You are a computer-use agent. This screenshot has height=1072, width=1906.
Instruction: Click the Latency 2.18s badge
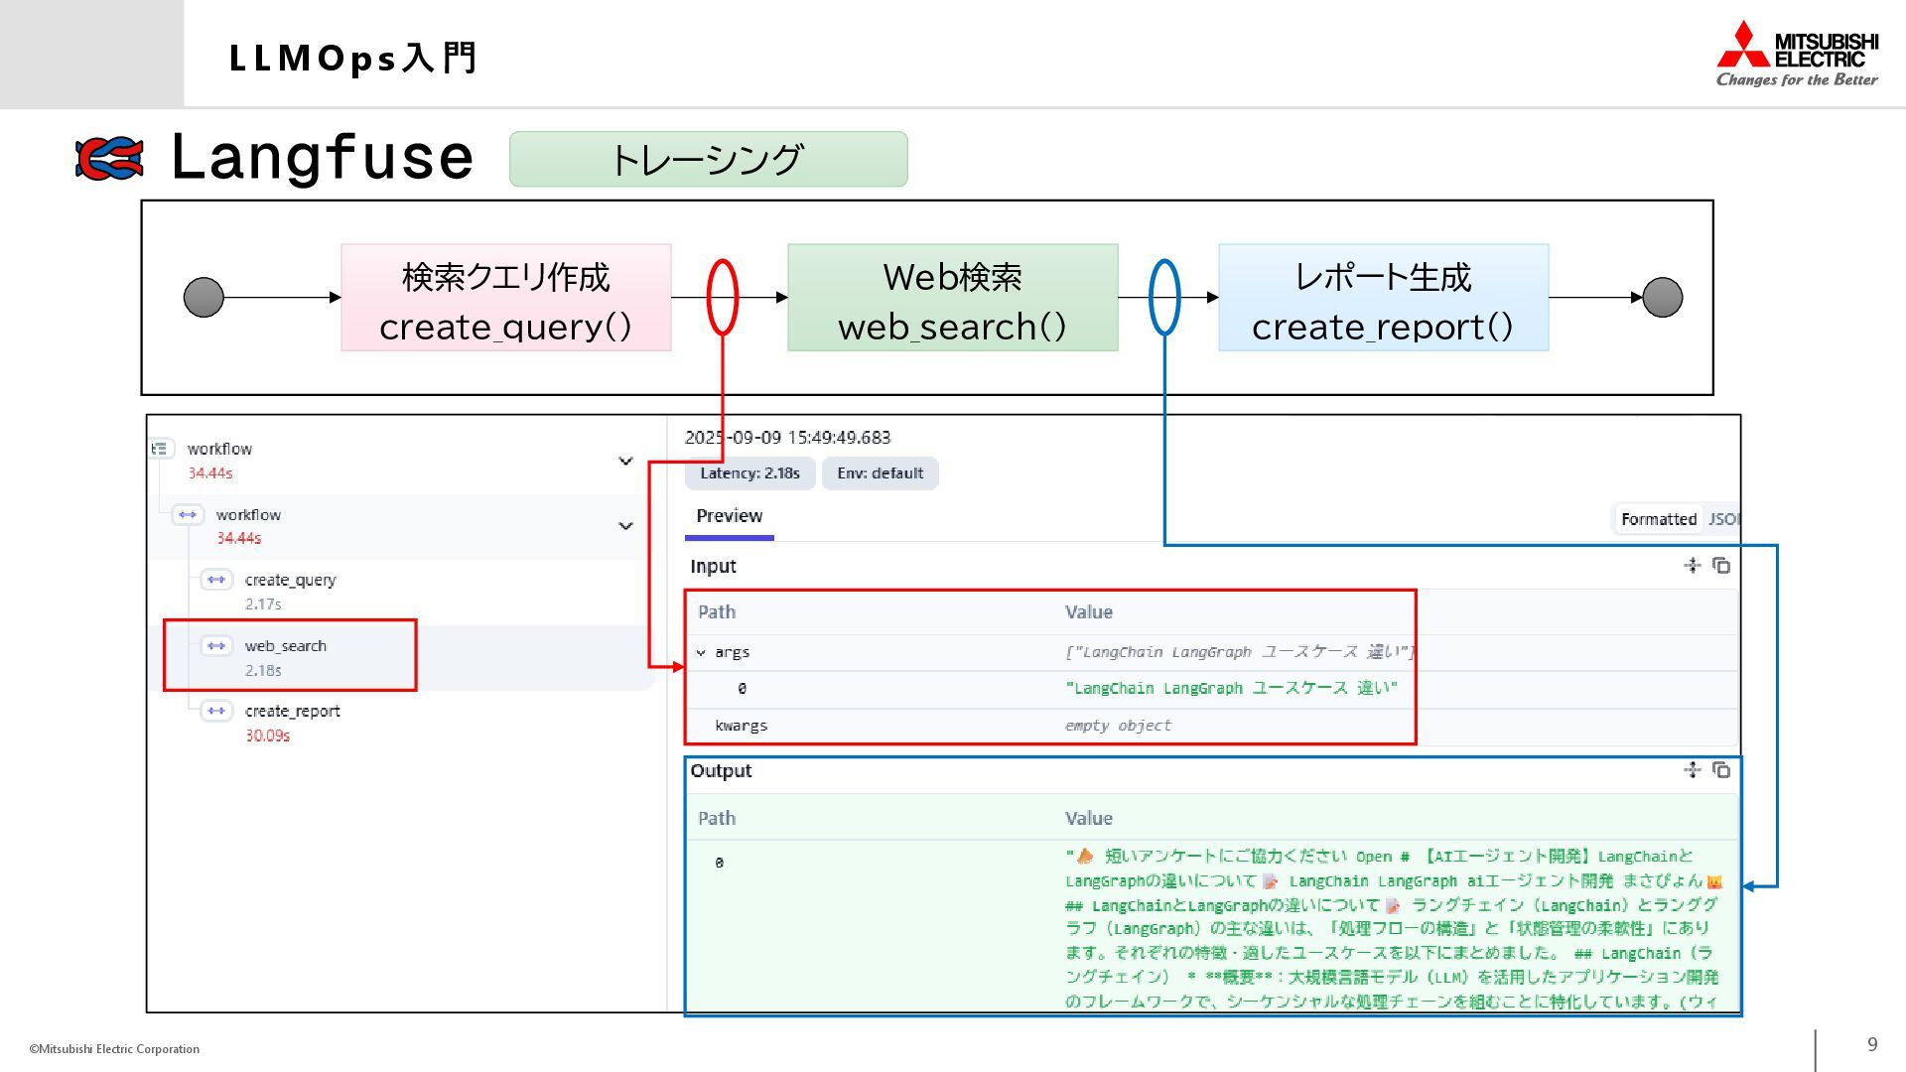pos(749,473)
